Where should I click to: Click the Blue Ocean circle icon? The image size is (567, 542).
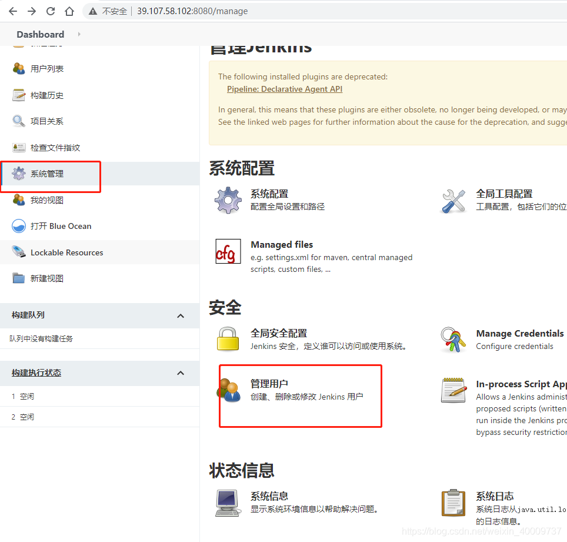click(x=18, y=226)
